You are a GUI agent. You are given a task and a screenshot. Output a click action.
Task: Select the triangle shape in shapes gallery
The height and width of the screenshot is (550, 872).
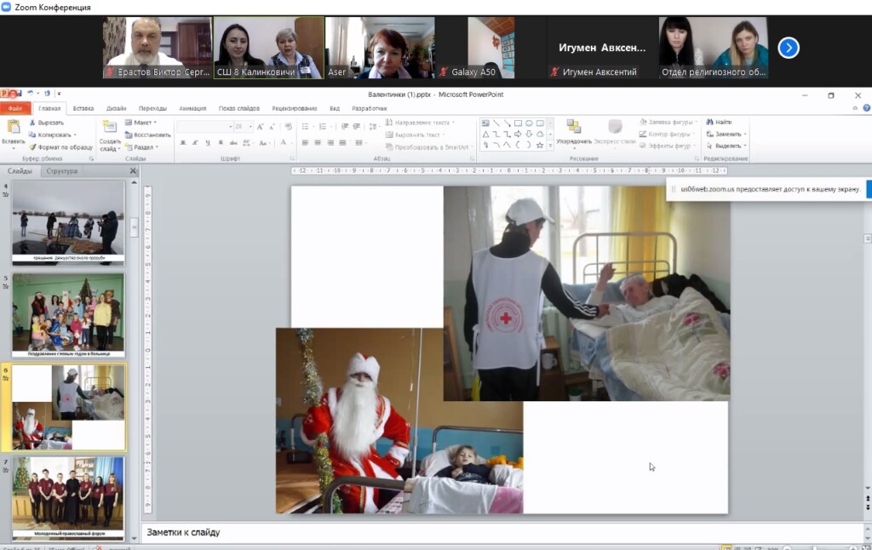tap(485, 134)
